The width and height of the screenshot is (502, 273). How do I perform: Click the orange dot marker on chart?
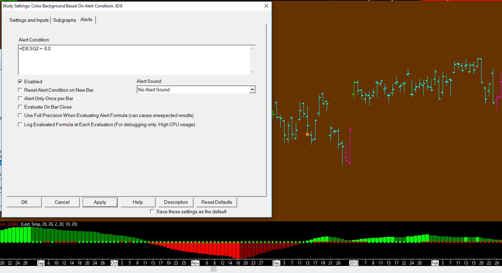307,134
